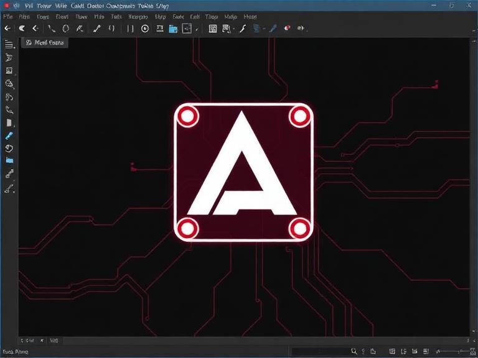478x358 pixels.
Task: Click the boxed grid calculator icon
Action: 213,29
